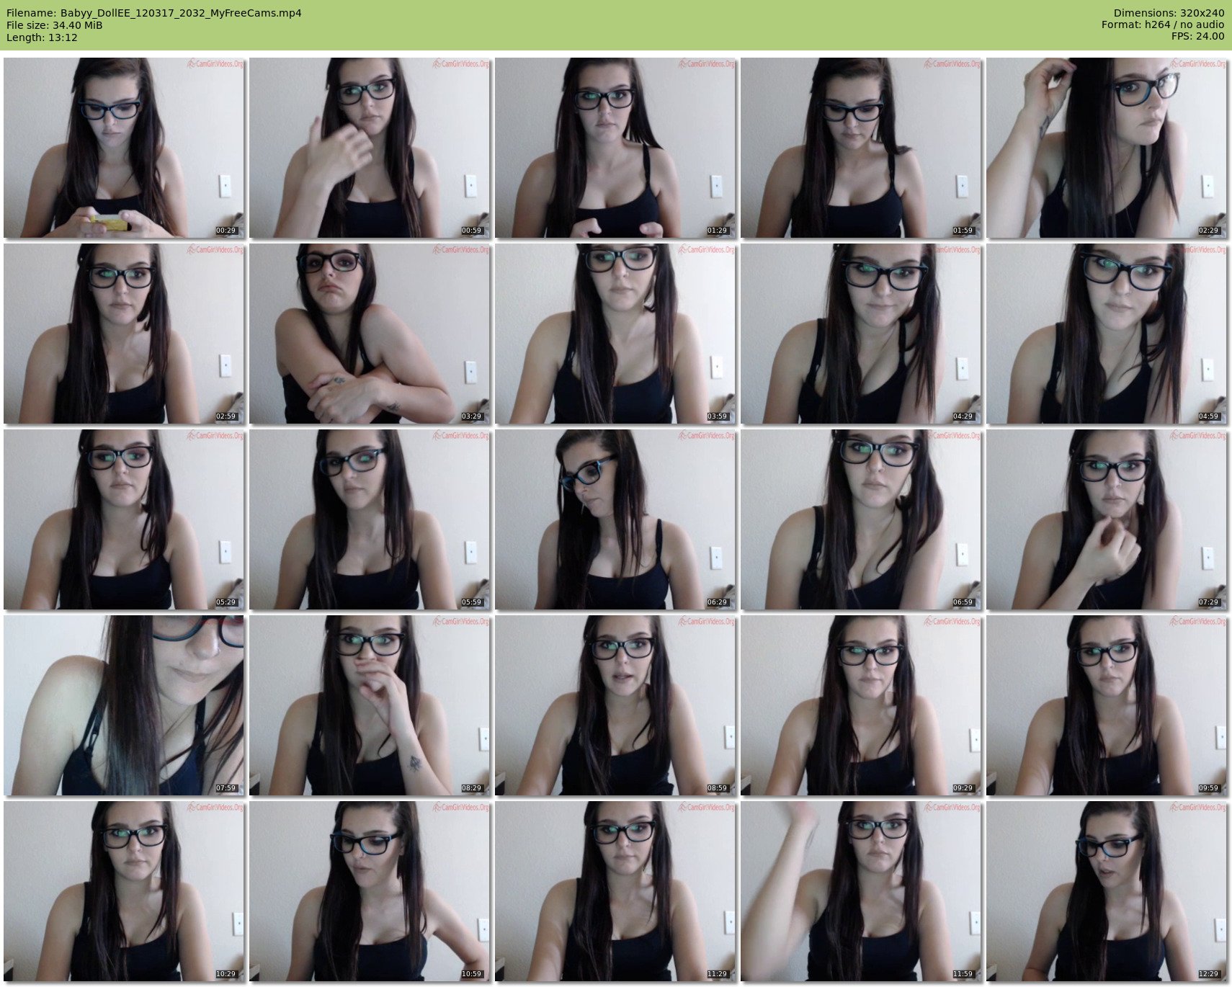Viewport: 1232px width, 987px height.
Task: Open the 02:29 video frame
Action: pos(1107,148)
